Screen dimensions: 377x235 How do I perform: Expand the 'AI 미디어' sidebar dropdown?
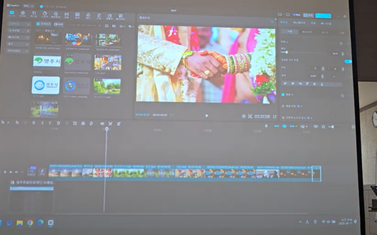pyautogui.click(x=19, y=37)
